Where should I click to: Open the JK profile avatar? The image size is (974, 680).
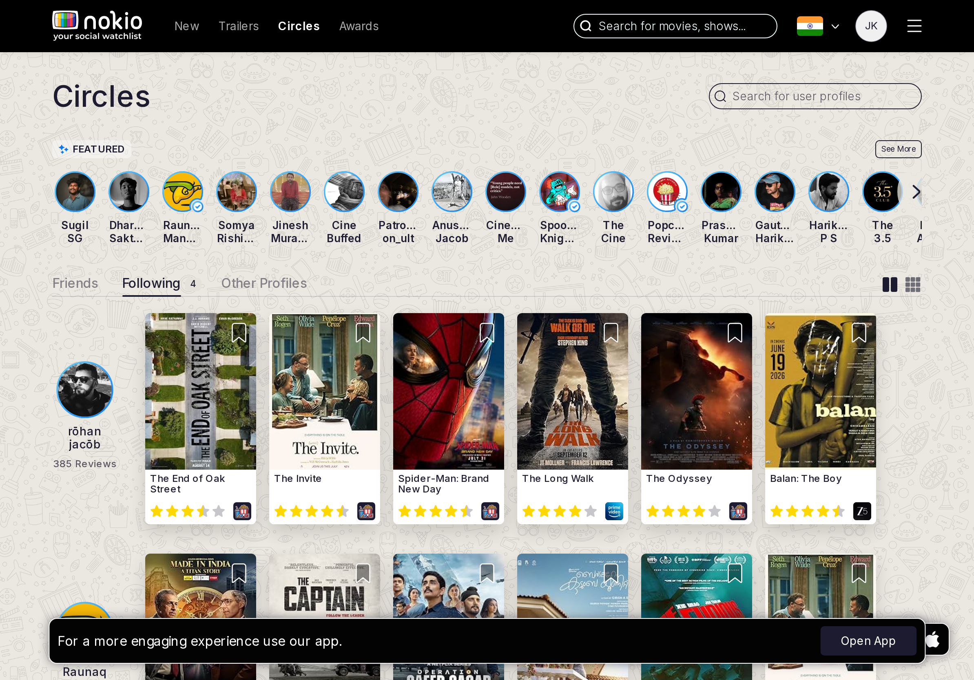click(871, 26)
